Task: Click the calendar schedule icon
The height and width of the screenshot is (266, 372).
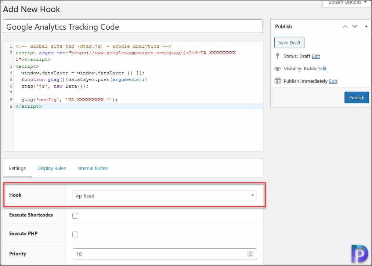Action: pos(278,81)
